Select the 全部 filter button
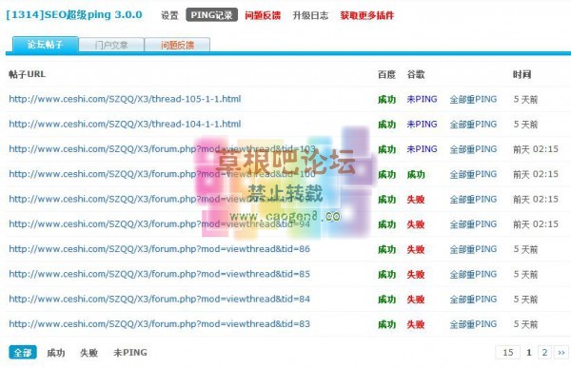The image size is (571, 368). tap(23, 353)
